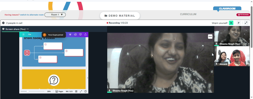Screen dimensions: 253x99
Task: Click the Unpin yourself label
Action: point(220,23)
